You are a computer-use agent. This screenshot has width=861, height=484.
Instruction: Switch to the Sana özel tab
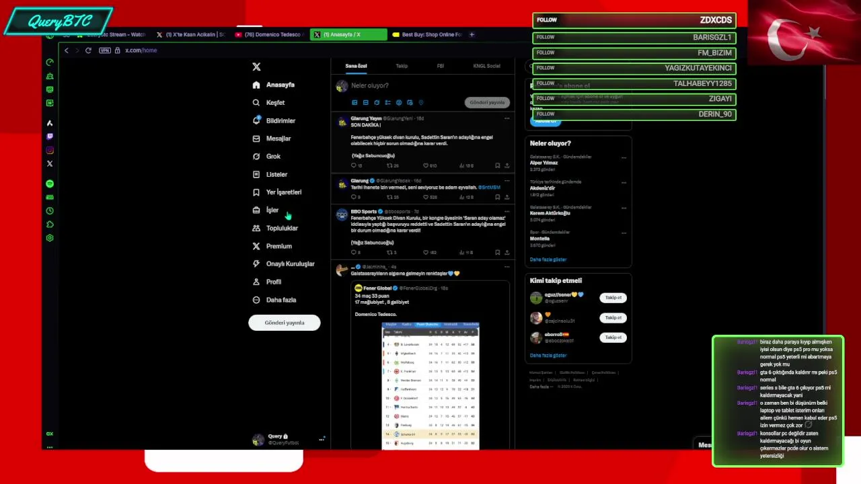pyautogui.click(x=356, y=66)
